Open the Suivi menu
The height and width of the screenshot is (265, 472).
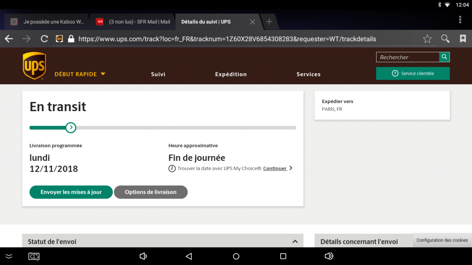[x=158, y=74]
